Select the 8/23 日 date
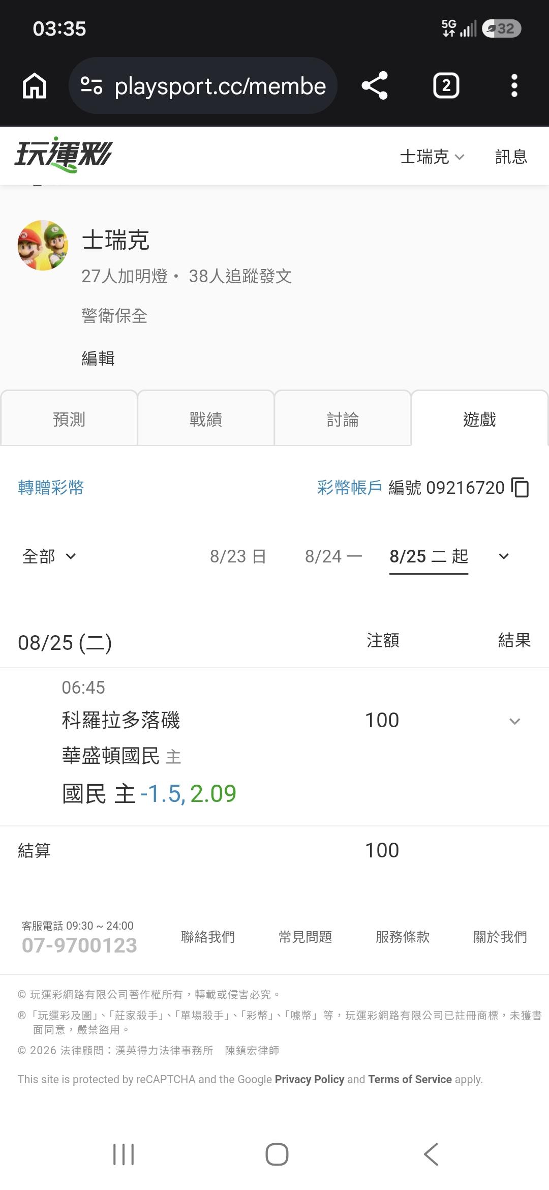Viewport: 549px width, 1190px height. (x=238, y=556)
